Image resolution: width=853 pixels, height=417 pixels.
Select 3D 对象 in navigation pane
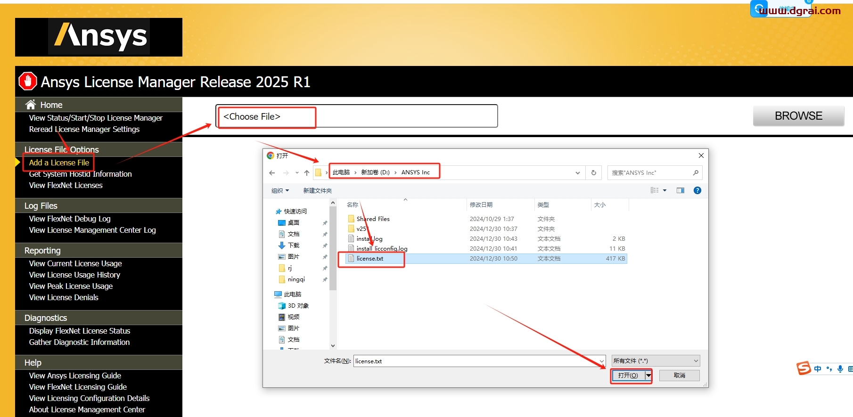[298, 305]
